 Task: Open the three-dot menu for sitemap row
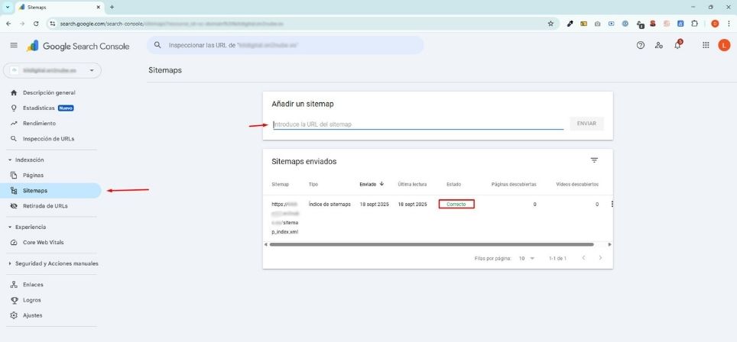[x=612, y=205]
